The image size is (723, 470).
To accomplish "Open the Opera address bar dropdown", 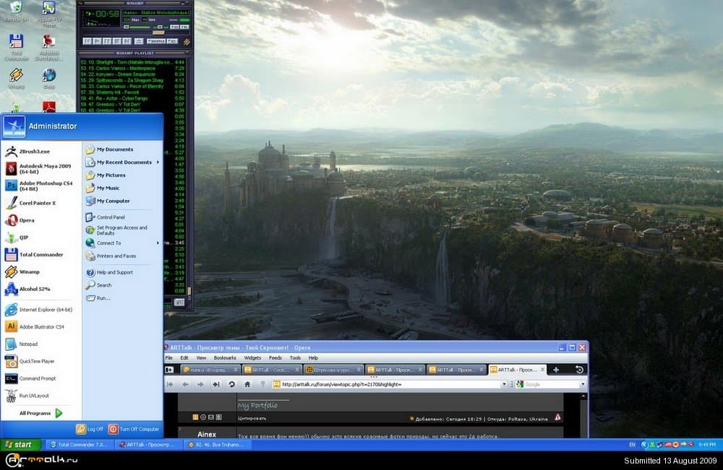I will pyautogui.click(x=504, y=384).
